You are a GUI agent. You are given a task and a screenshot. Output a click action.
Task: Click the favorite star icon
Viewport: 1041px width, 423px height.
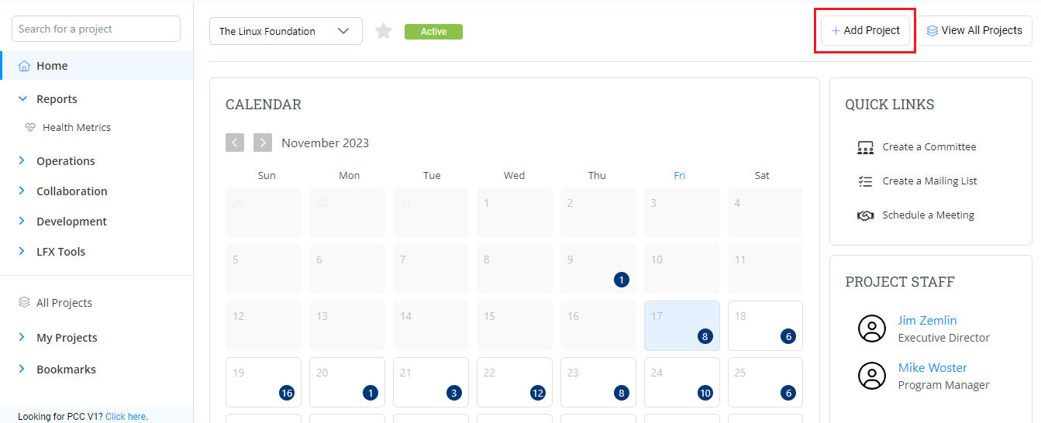[384, 31]
